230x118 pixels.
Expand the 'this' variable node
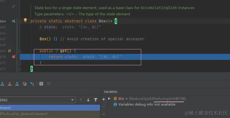[x=109, y=98]
